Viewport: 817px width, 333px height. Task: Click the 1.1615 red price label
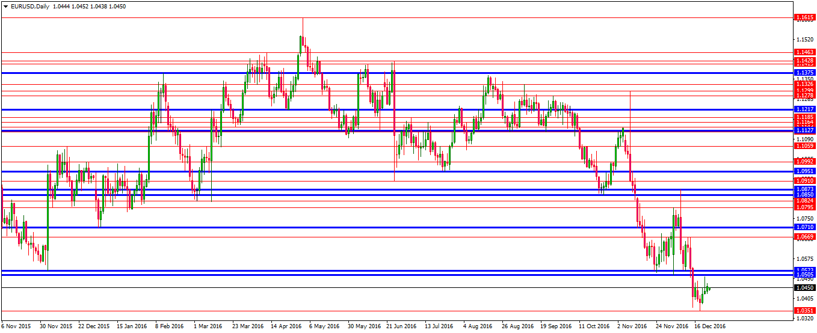804,18
